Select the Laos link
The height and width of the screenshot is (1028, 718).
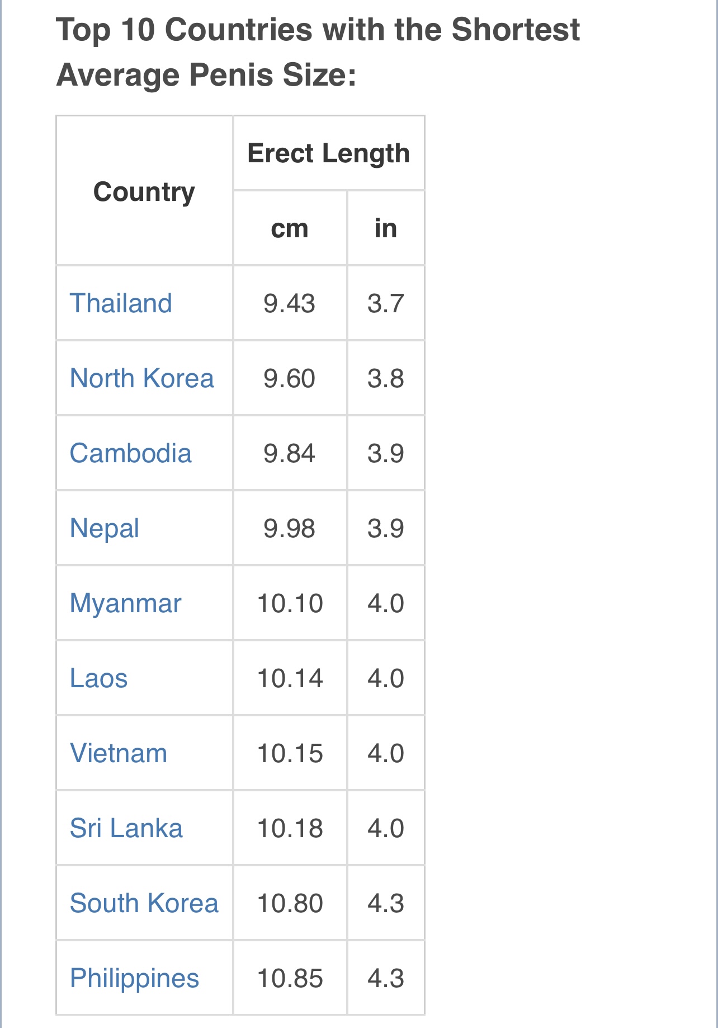[99, 678]
